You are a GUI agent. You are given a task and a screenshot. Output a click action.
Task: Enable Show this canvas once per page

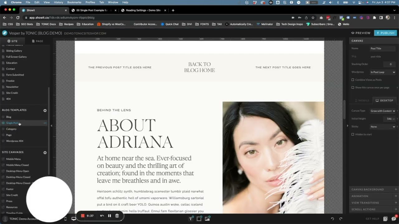coord(353,88)
